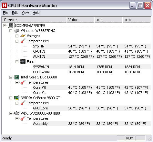This screenshot has height=142, width=153.
Task: Select the Core #1 row
Action: point(92,93)
